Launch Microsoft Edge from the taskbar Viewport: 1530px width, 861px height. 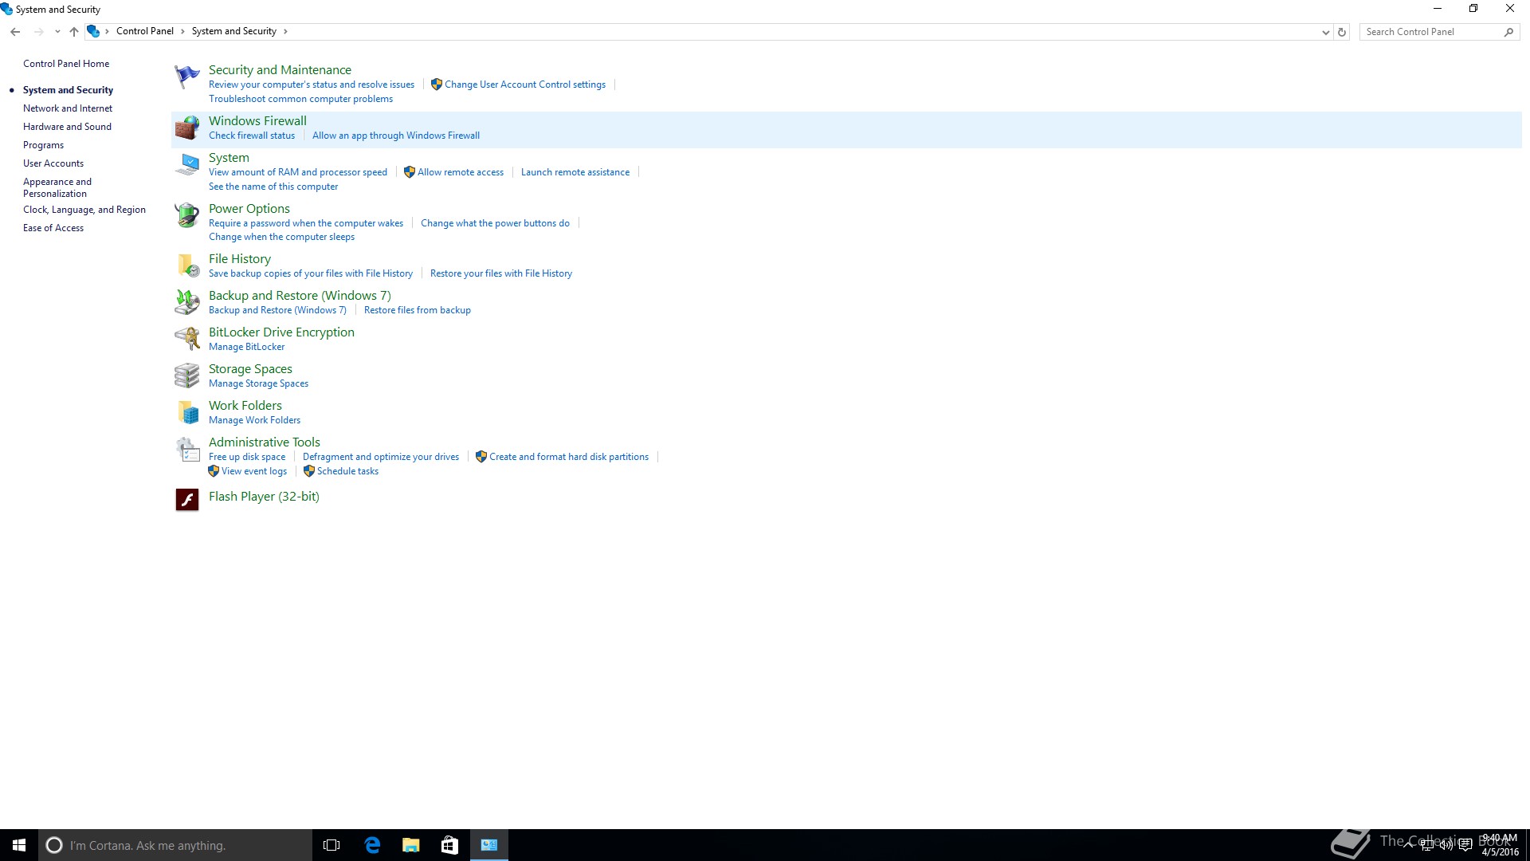(372, 845)
